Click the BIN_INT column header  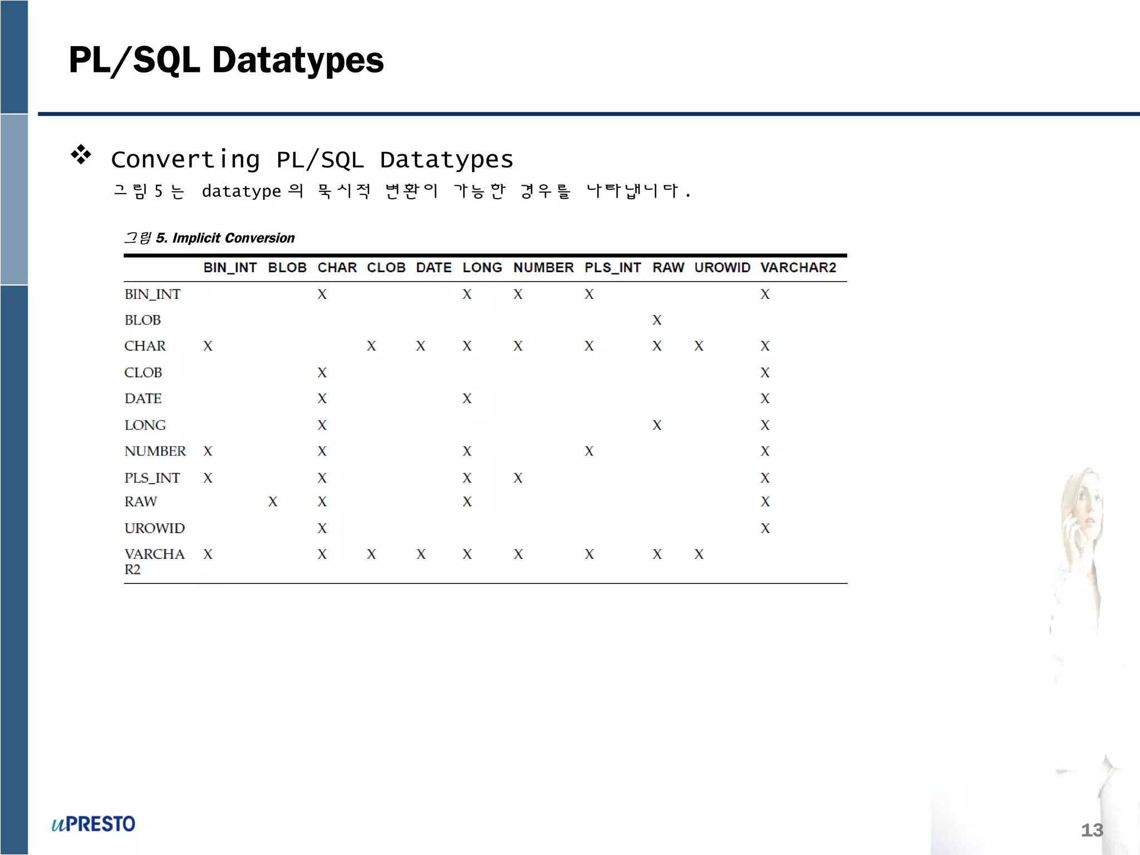tap(230, 268)
